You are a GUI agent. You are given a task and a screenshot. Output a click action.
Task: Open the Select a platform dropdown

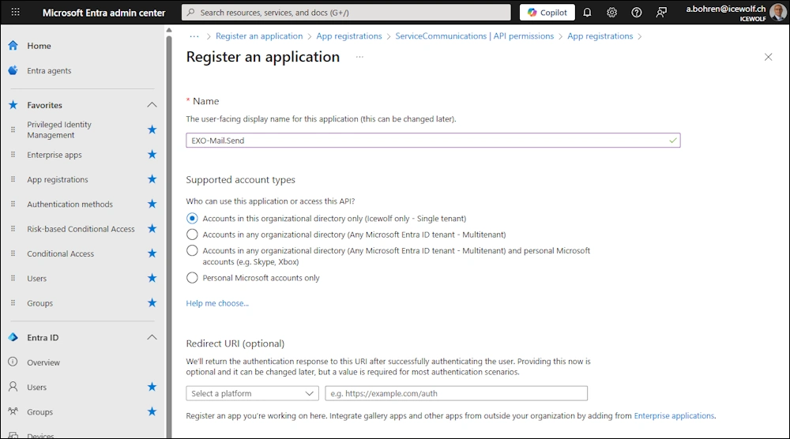252,393
